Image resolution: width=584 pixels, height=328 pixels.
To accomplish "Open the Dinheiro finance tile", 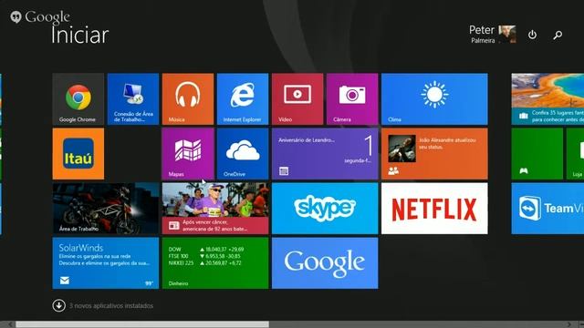I will click(x=215, y=263).
